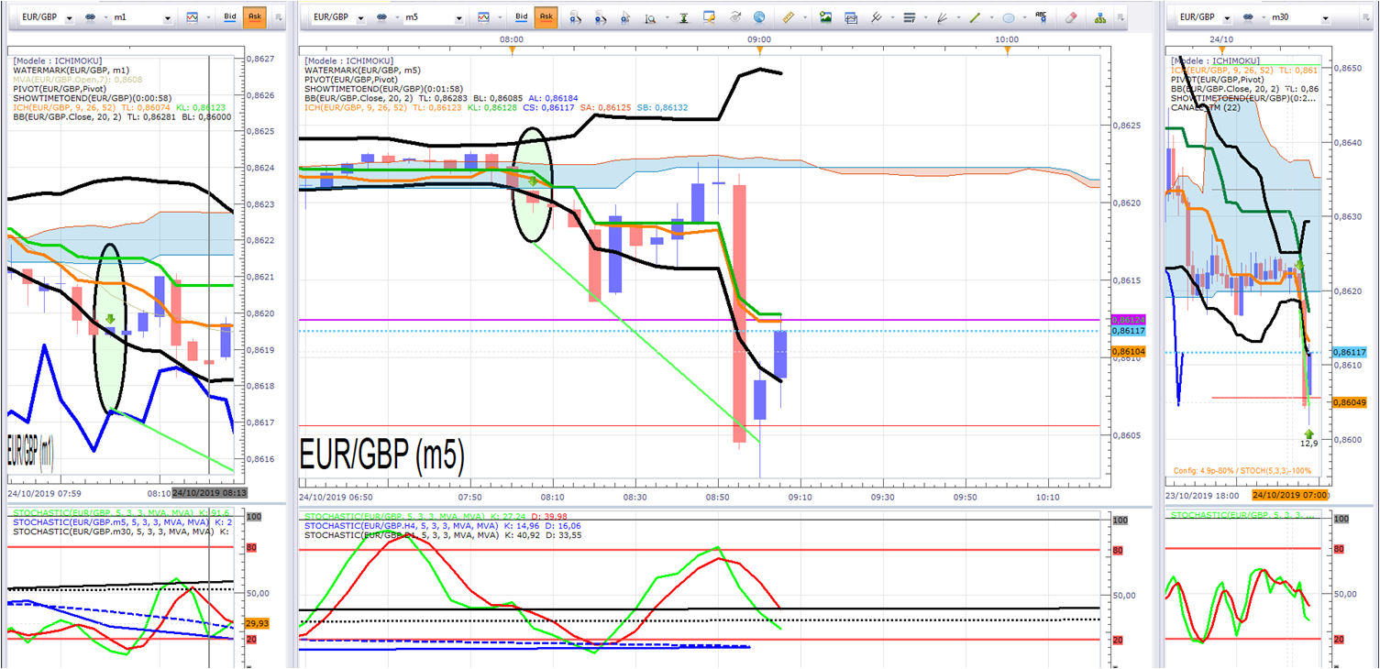Select the diagonal lines drawing tool
Image resolution: width=1380 pixels, height=669 pixels.
click(877, 17)
